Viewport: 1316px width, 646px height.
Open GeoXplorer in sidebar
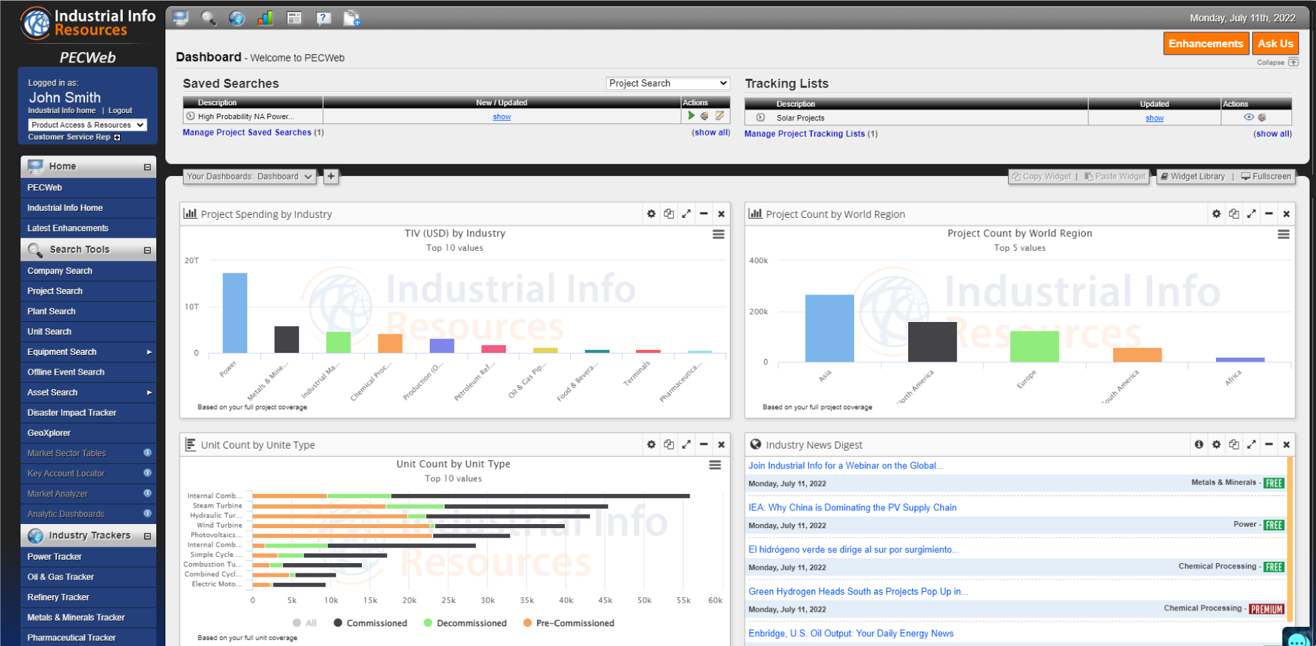tap(88, 432)
